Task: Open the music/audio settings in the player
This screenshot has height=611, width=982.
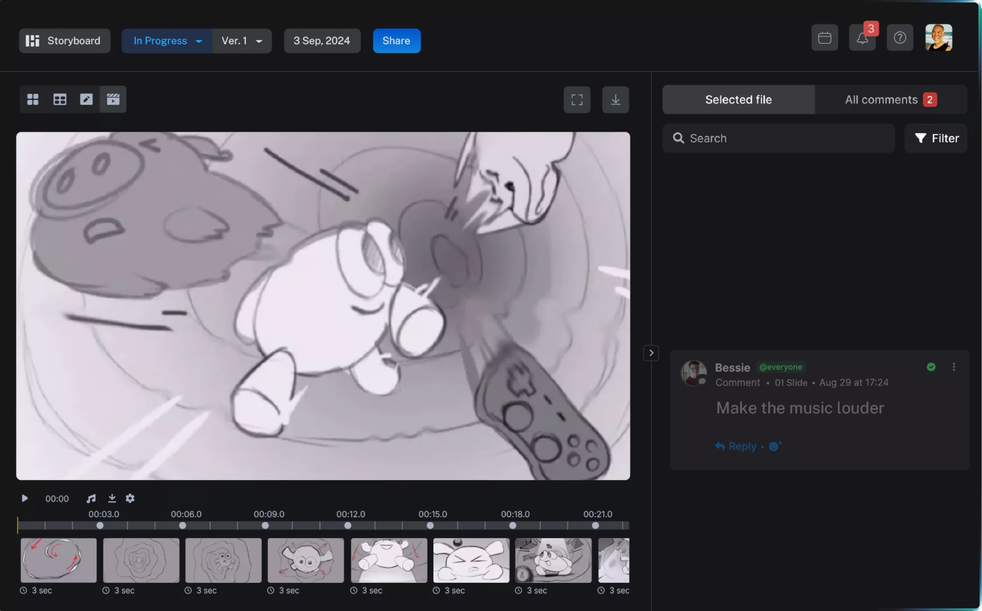Action: pos(91,498)
